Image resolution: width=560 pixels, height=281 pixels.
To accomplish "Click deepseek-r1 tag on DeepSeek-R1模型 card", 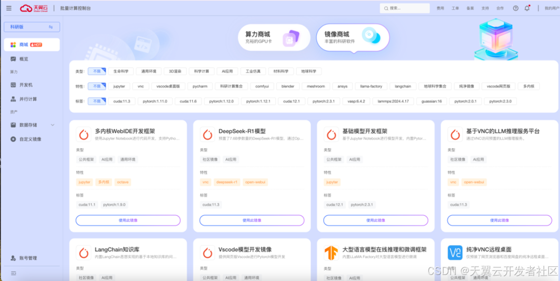I will click(227, 182).
